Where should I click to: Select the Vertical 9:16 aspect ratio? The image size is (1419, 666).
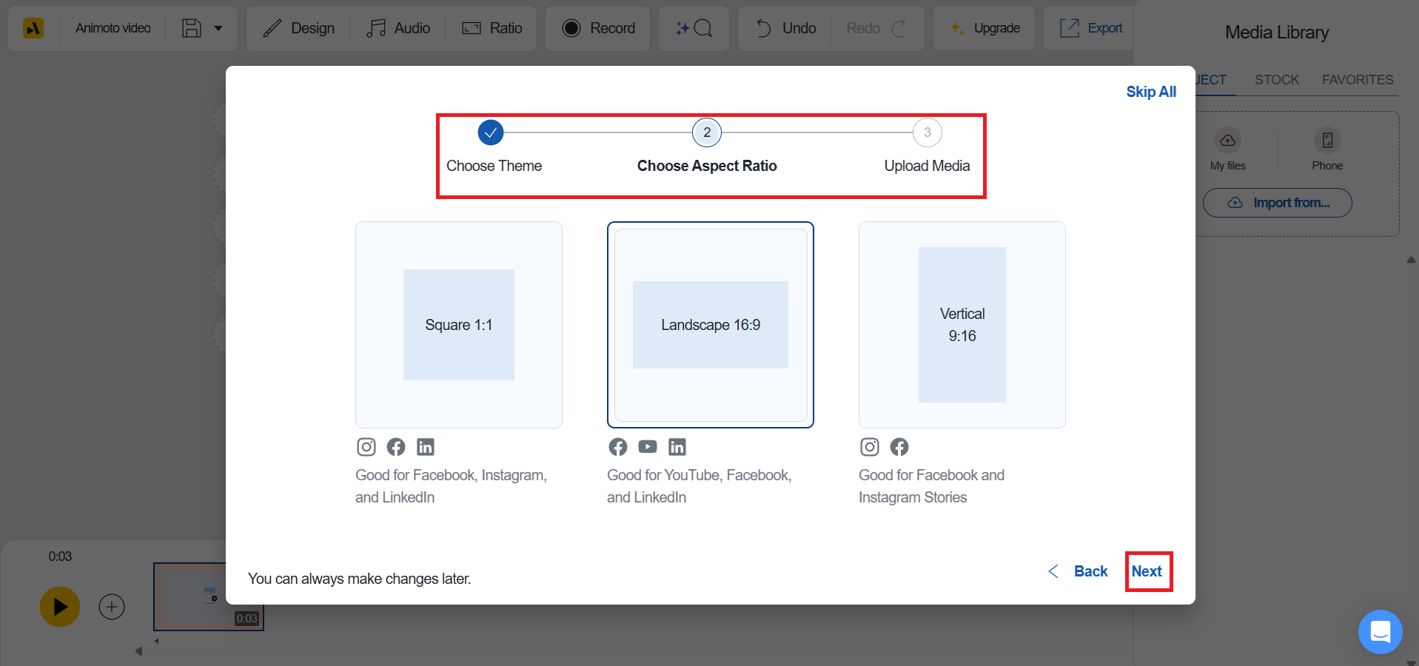click(962, 325)
